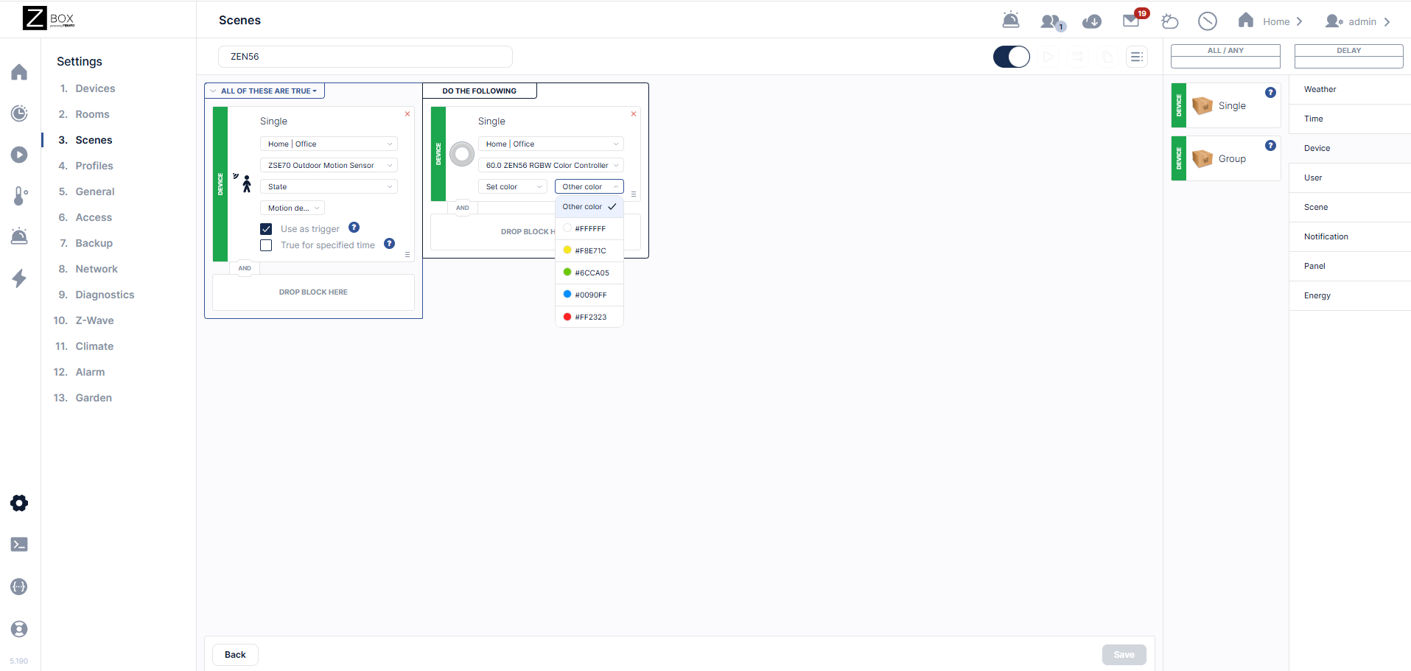The image size is (1411, 671).
Task: Open the users icon with badge 1
Action: (1052, 22)
